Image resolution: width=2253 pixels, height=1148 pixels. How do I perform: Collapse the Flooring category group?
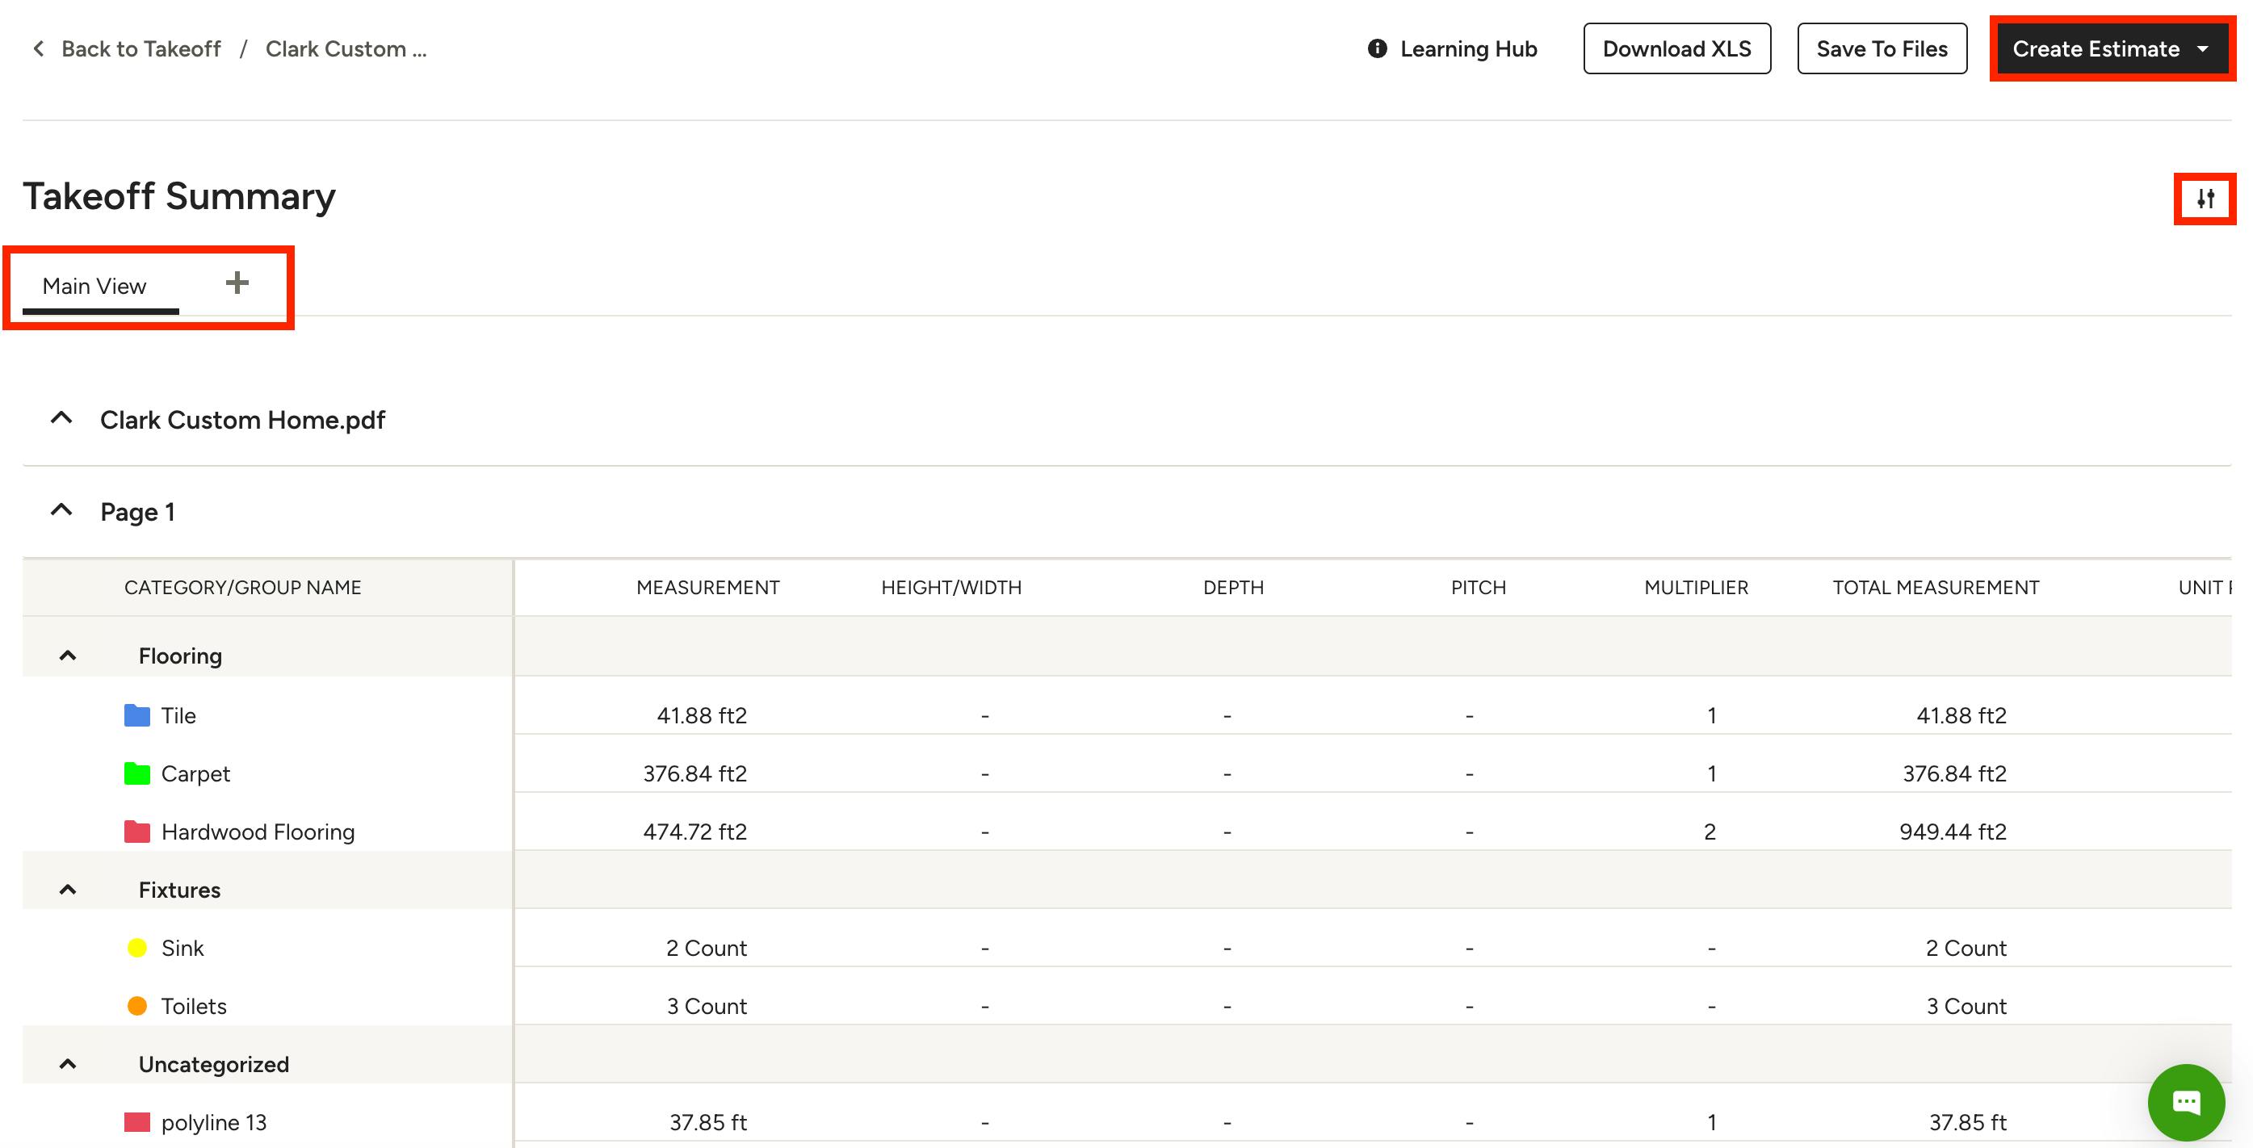coord(68,656)
